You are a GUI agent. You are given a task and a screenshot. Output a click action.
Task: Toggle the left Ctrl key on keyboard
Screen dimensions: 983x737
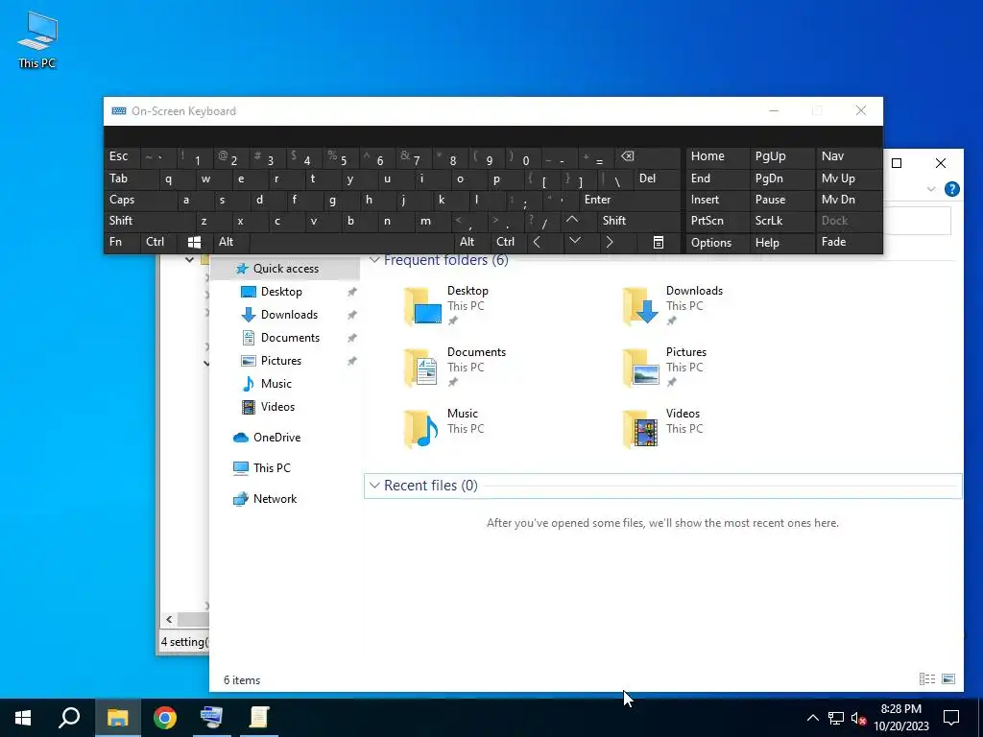point(158,243)
